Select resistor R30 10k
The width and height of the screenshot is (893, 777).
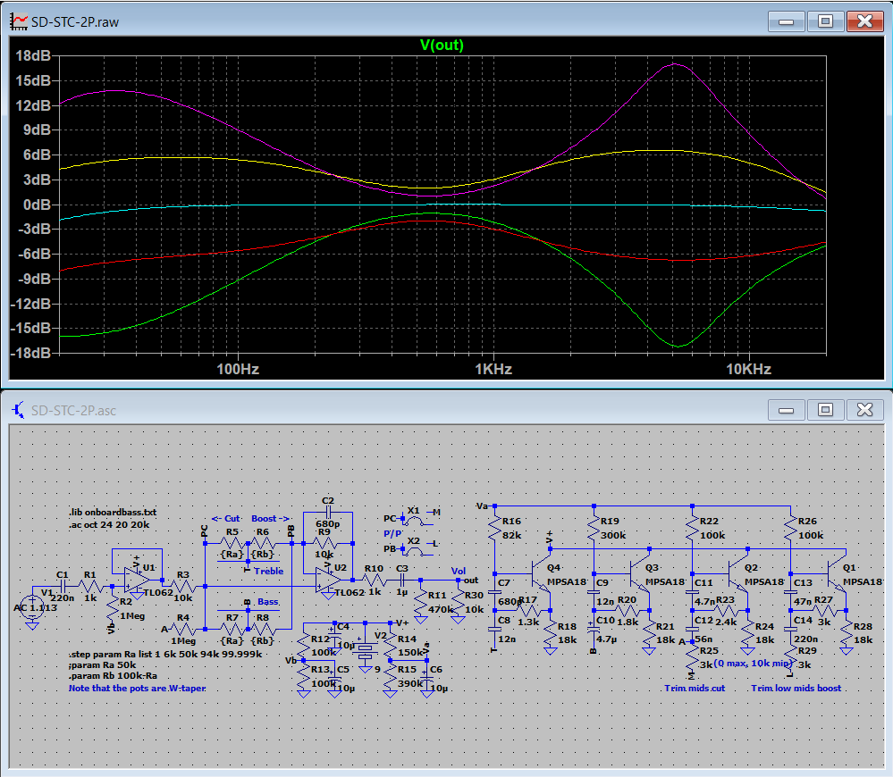tap(458, 603)
